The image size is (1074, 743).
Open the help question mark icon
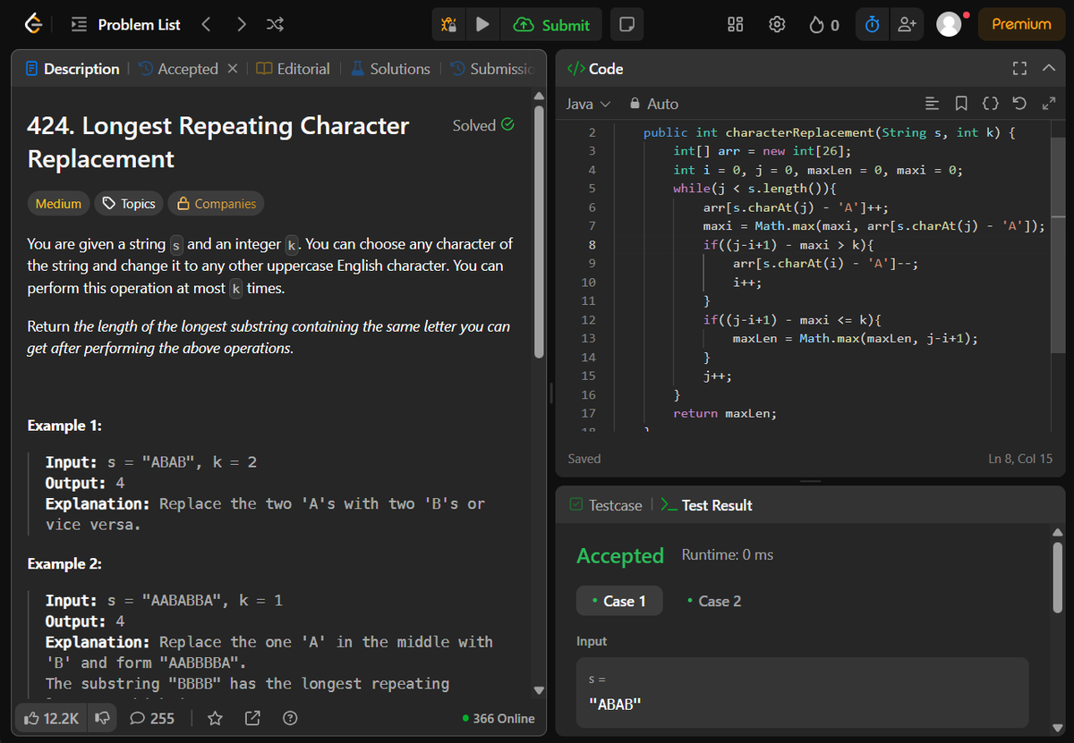click(289, 718)
